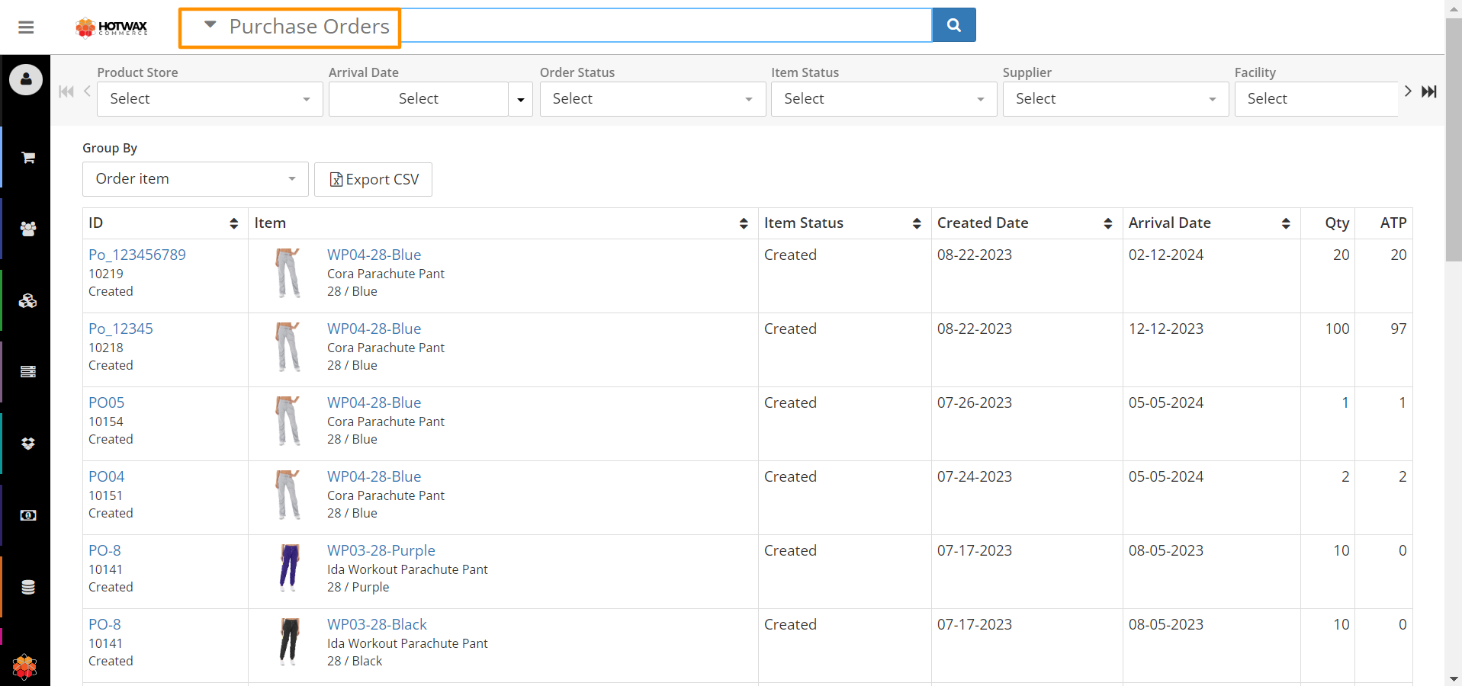Open the hamburger navigation menu
The image size is (1462, 686).
tap(26, 27)
